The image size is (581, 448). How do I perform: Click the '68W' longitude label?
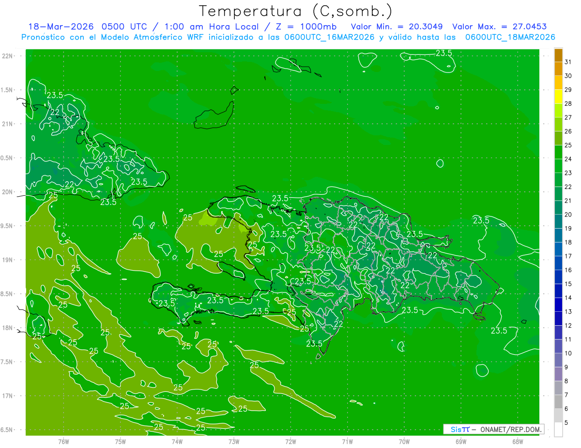(x=517, y=442)
